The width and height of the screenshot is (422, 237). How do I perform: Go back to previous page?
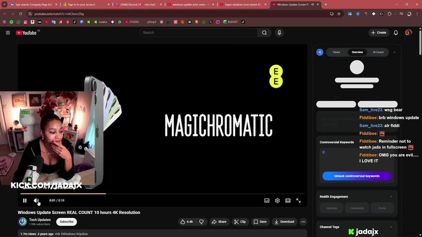click(x=5, y=14)
